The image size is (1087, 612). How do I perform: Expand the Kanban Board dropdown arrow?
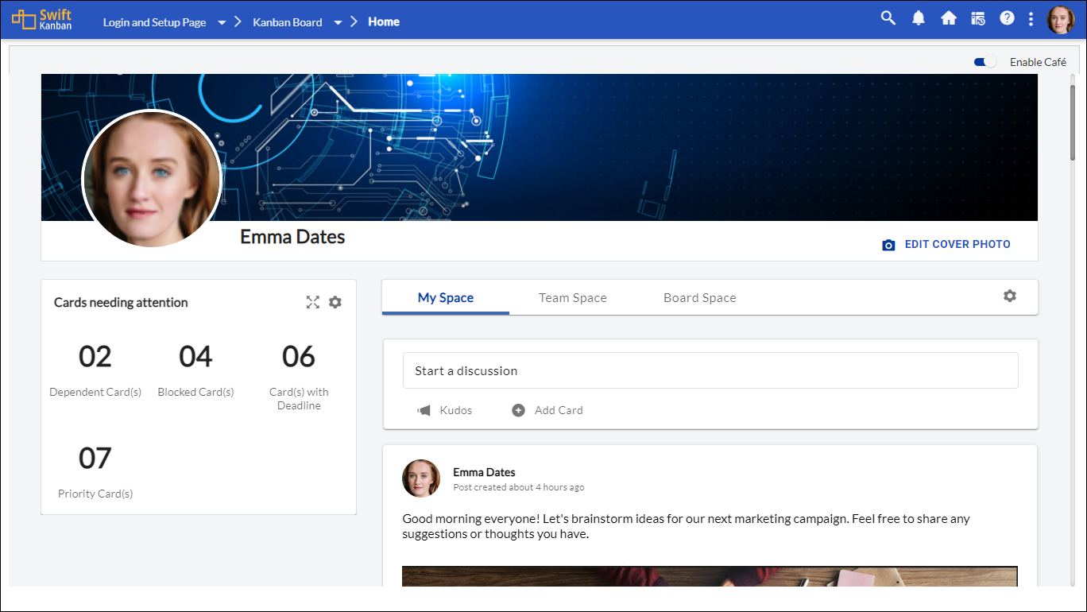(338, 22)
